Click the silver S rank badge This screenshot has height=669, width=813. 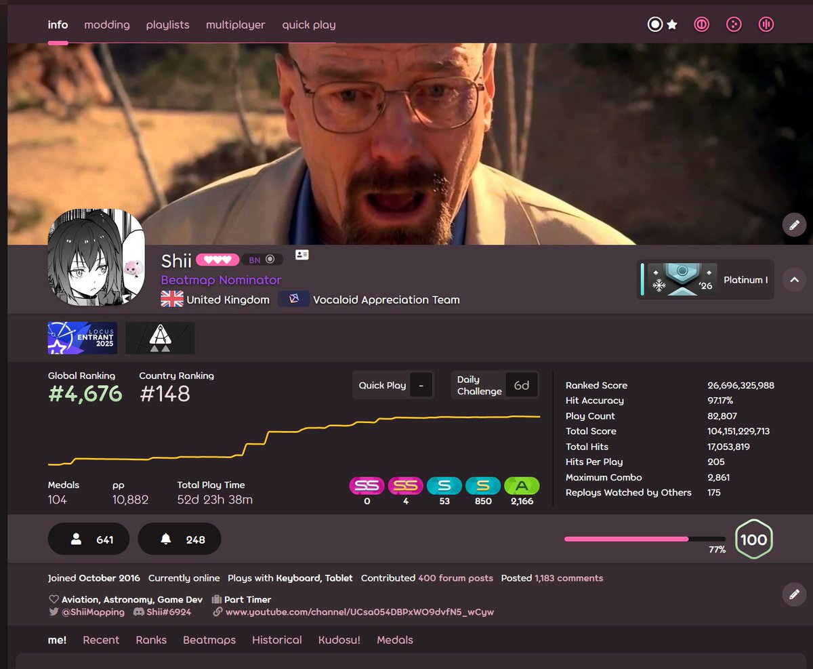coord(444,486)
